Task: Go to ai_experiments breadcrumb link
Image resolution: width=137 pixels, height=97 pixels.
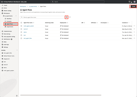Action: [x=33, y=6]
